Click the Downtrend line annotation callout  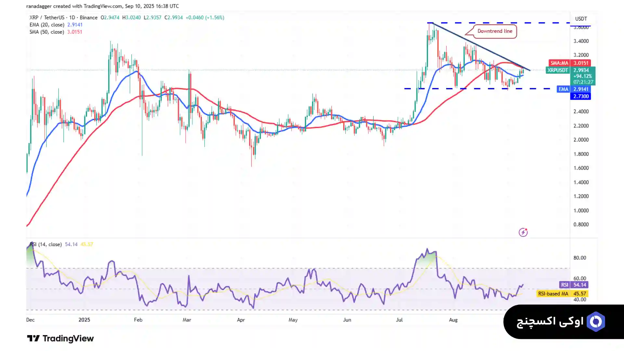tap(494, 31)
